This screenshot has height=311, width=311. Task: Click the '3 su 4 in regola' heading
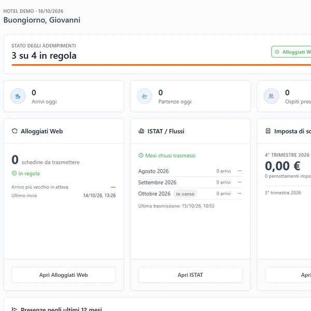click(44, 55)
